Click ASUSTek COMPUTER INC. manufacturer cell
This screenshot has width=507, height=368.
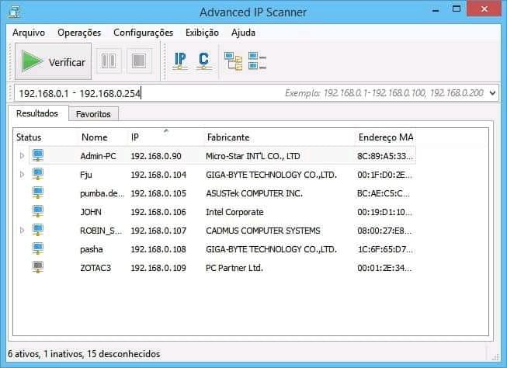[x=254, y=193]
